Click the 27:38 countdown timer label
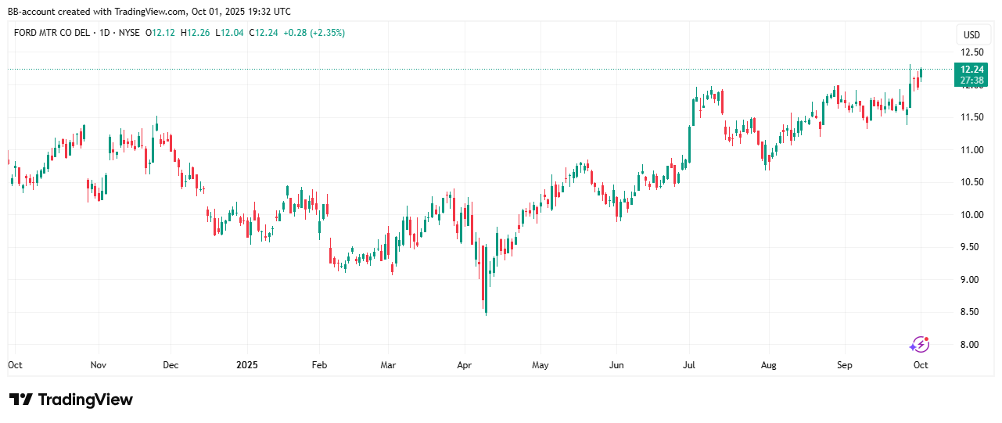 [x=971, y=81]
